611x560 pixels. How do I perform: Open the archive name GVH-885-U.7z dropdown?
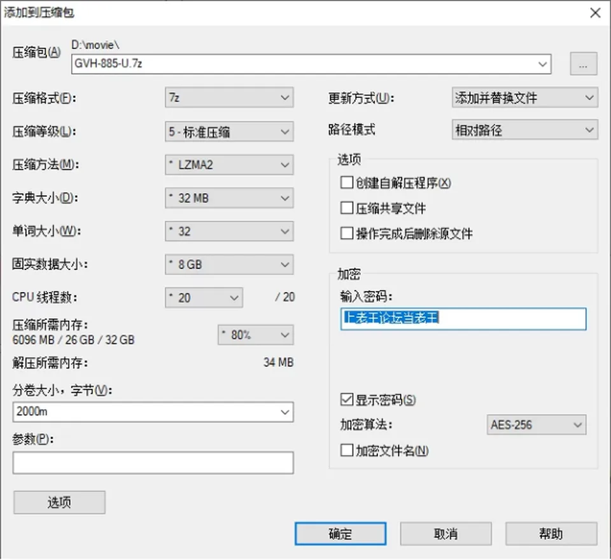[542, 64]
